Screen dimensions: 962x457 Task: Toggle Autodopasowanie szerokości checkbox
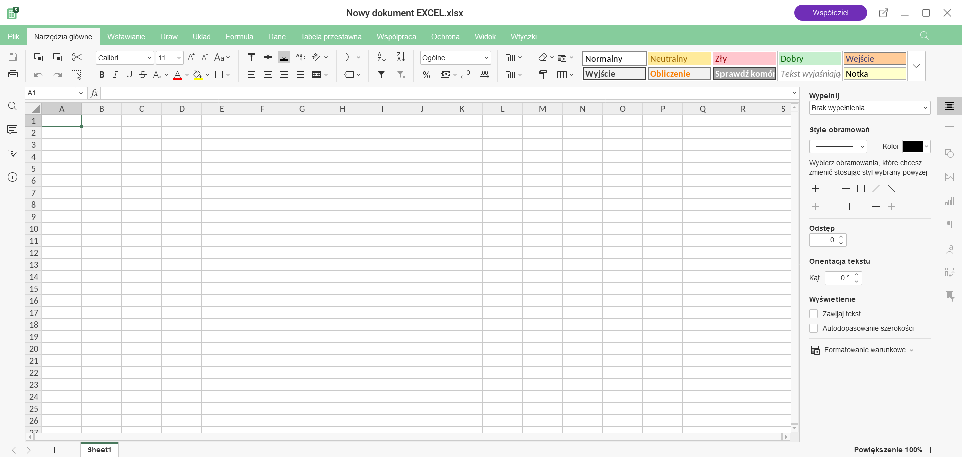(814, 328)
